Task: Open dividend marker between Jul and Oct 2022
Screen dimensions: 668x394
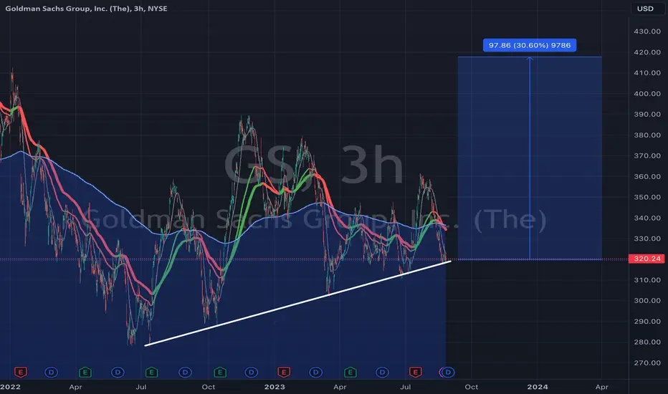Action: click(x=185, y=373)
